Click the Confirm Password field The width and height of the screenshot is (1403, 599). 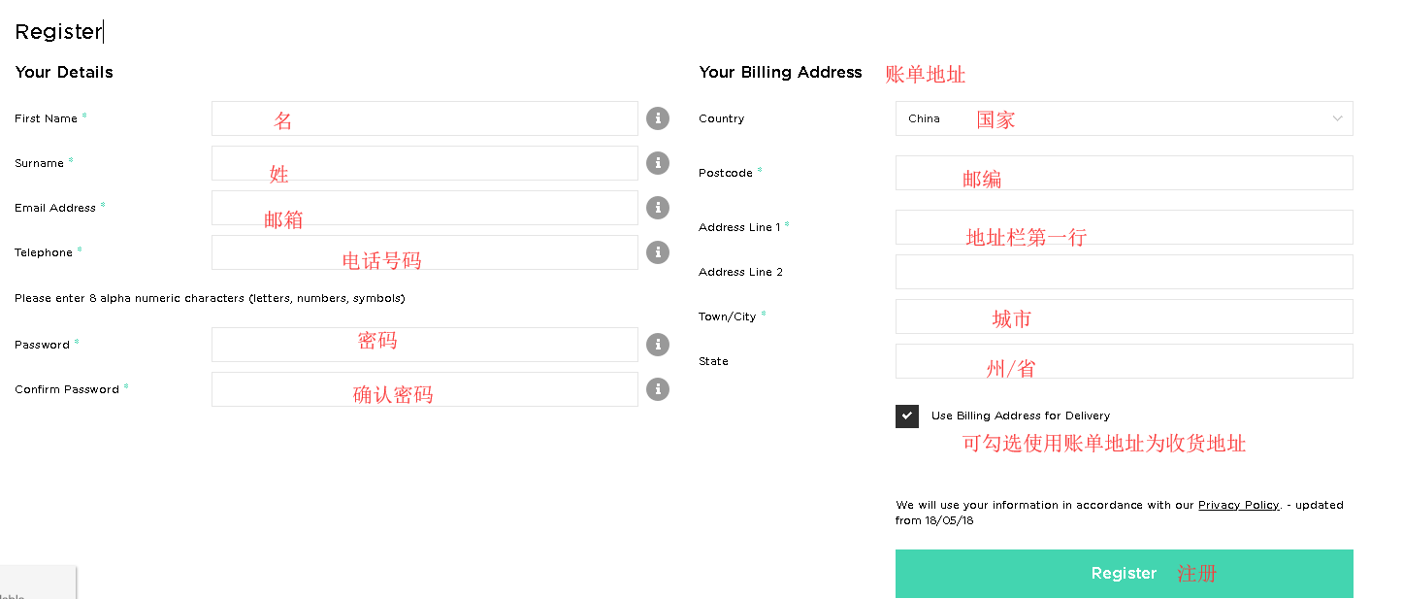[x=424, y=389]
